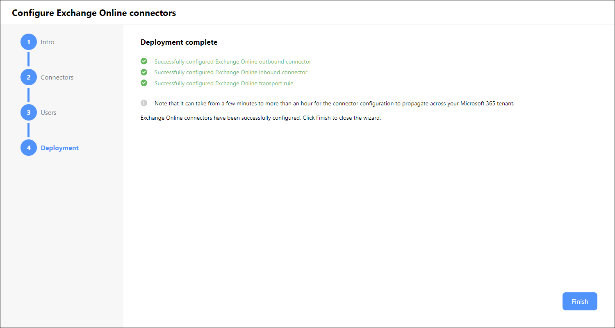
Task: Open the Connectors step label
Action: (x=57, y=77)
